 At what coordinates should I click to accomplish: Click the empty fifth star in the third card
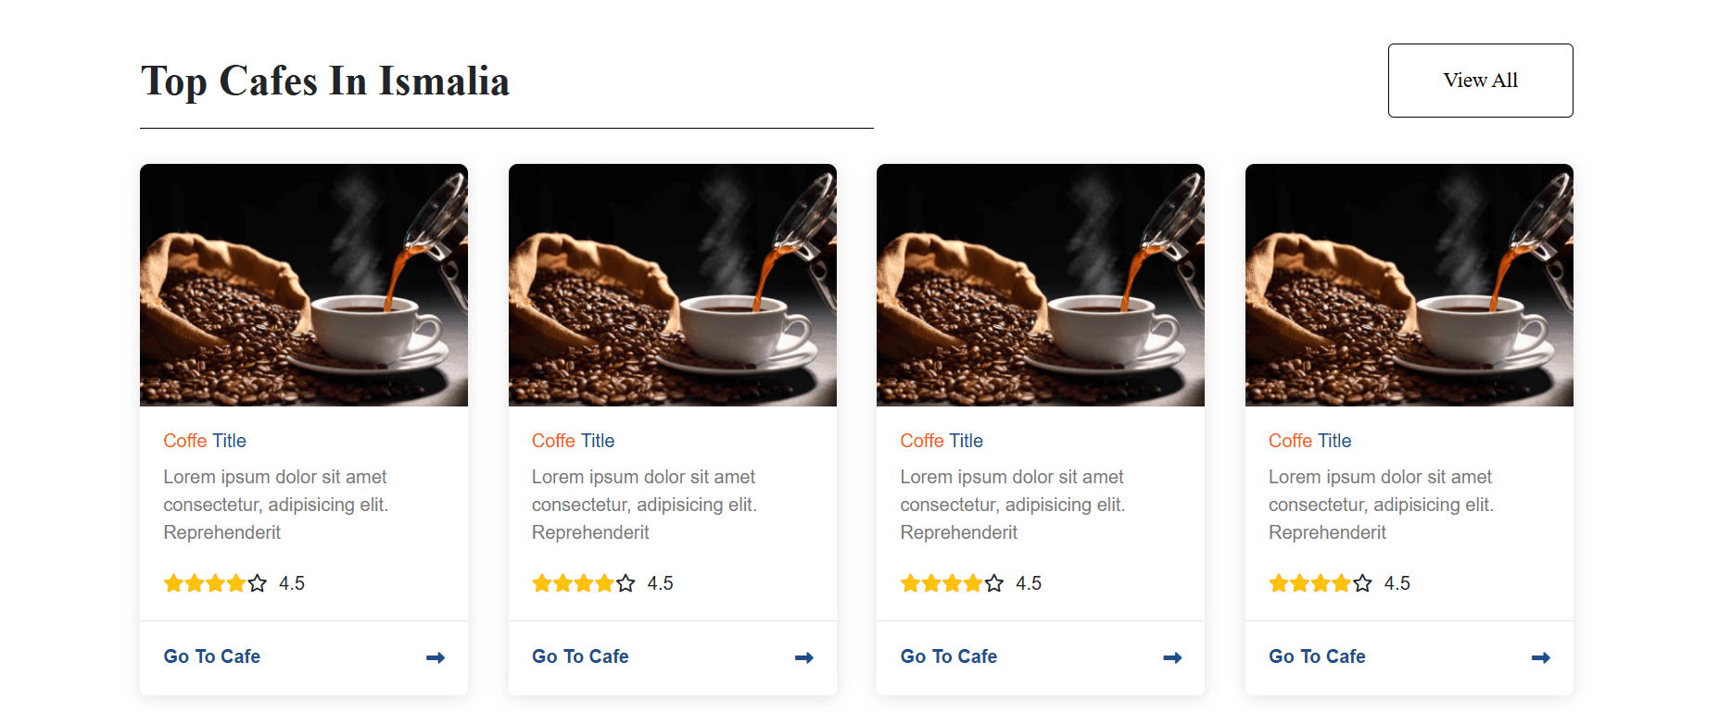point(994,583)
